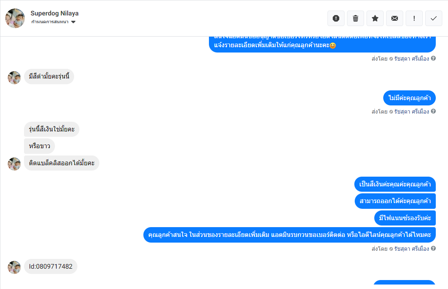Open Superdog Nilaya header profile picture
Viewport: 448px width, 289px height.
15,18
